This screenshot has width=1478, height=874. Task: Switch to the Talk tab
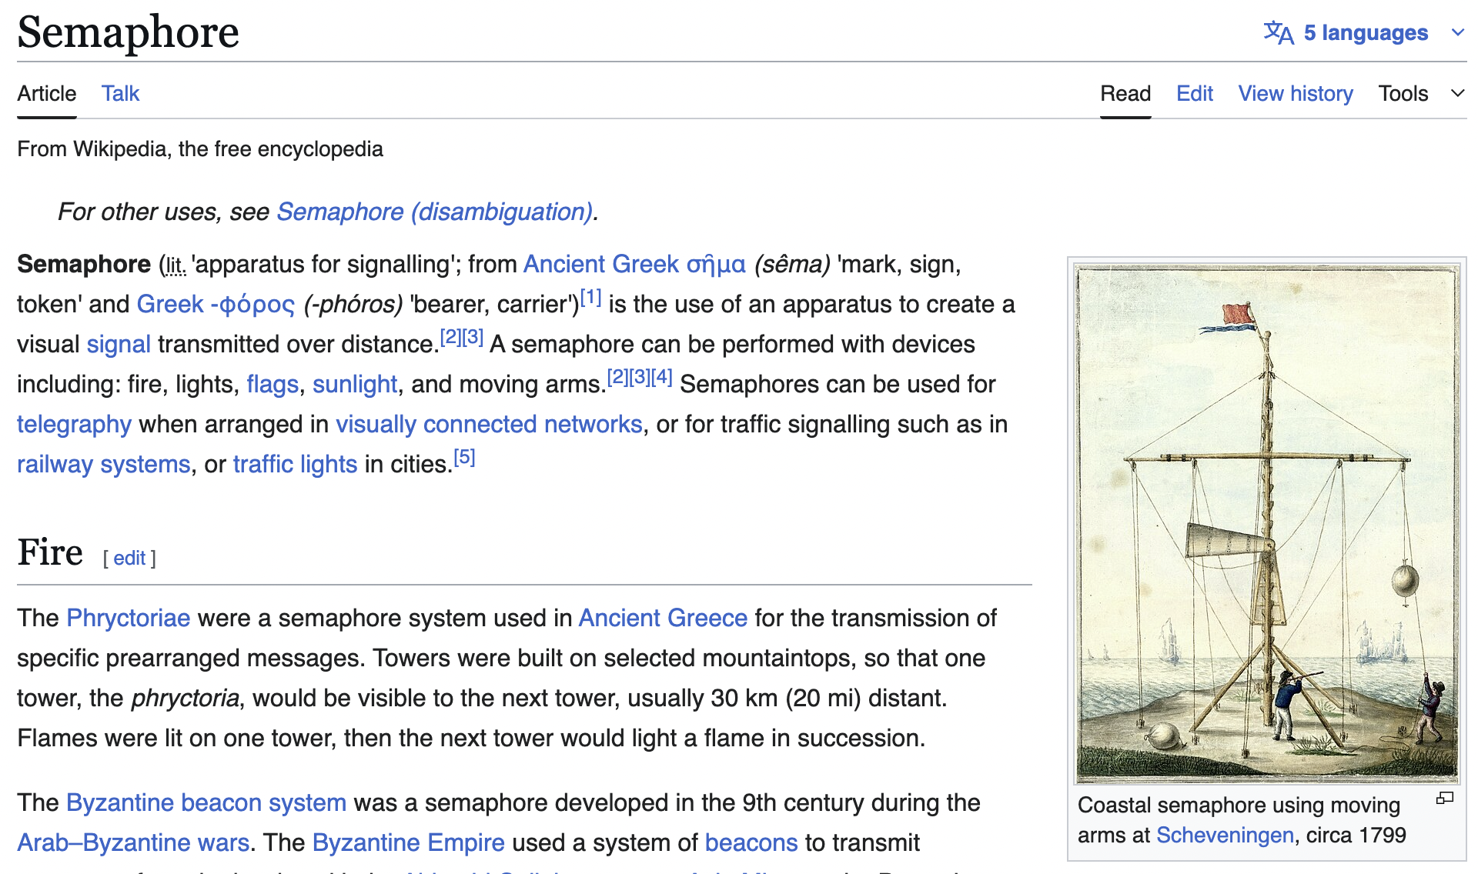pos(120,93)
